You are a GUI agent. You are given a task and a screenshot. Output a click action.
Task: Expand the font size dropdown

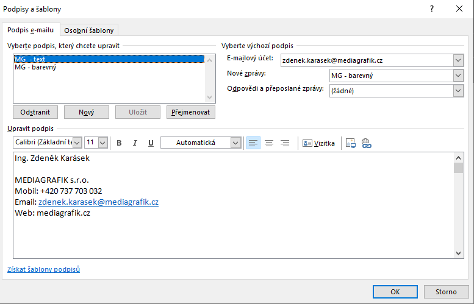102,143
